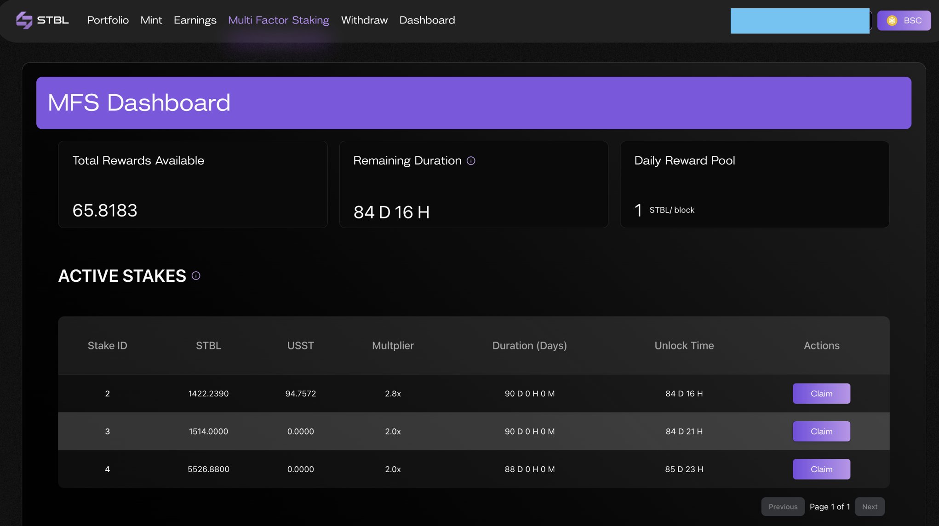Open the BSC network selector
The image size is (939, 526).
coord(904,21)
